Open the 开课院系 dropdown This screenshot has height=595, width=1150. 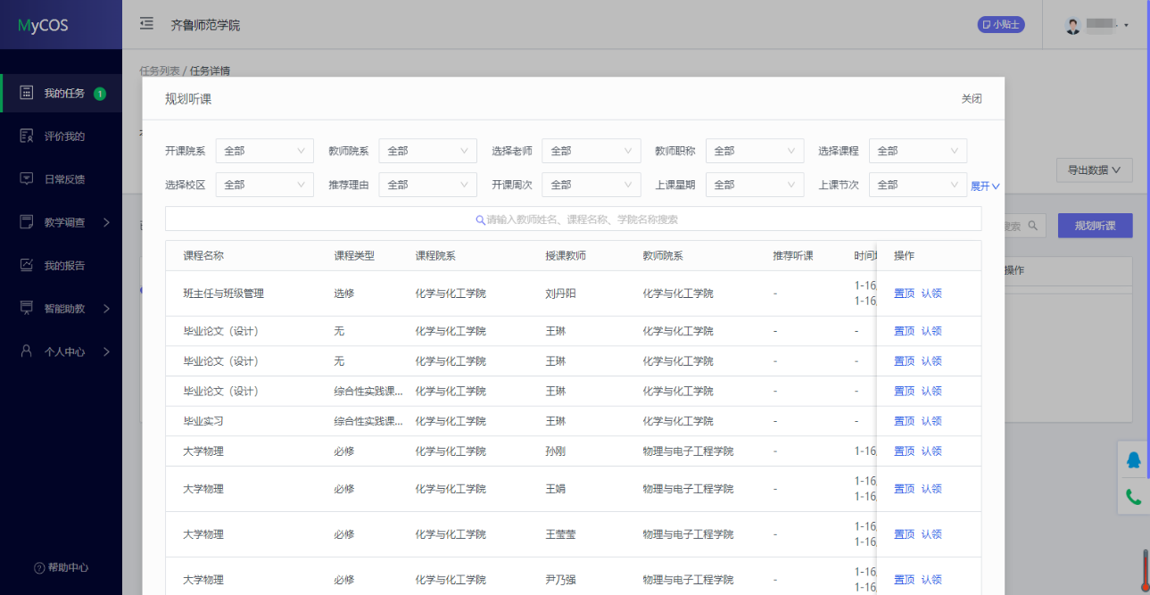point(264,152)
